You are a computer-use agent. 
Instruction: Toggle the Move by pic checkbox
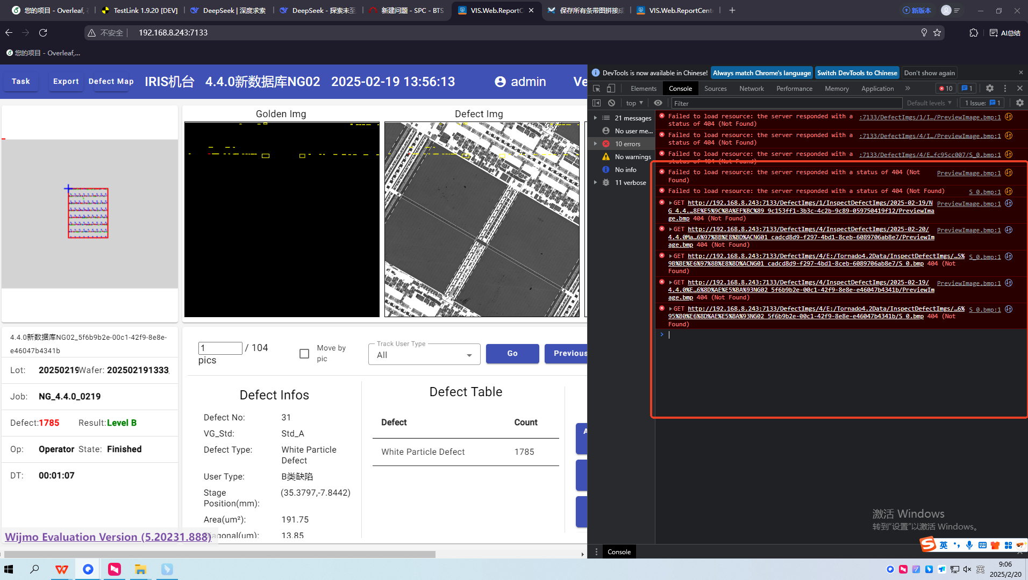(x=304, y=354)
